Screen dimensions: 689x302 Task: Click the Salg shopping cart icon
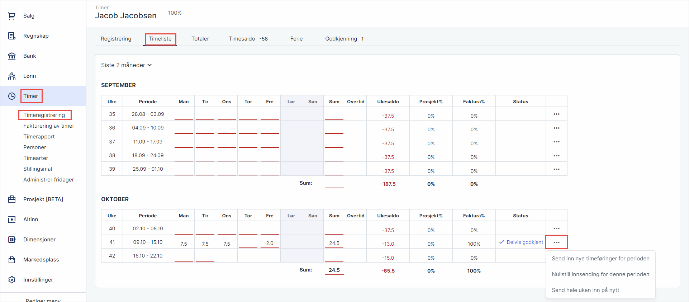coord(12,16)
